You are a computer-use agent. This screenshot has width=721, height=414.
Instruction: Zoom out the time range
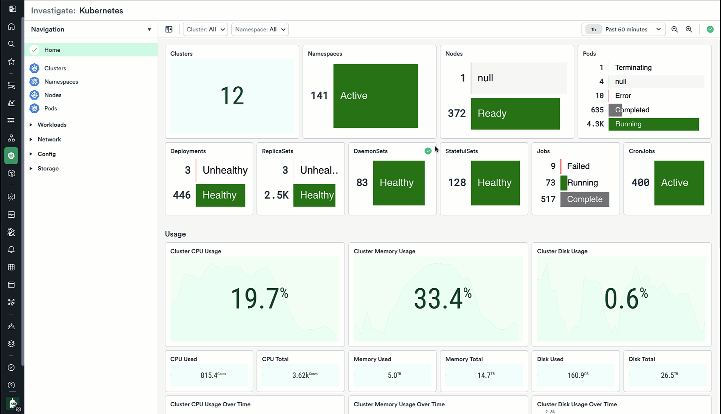click(x=675, y=30)
